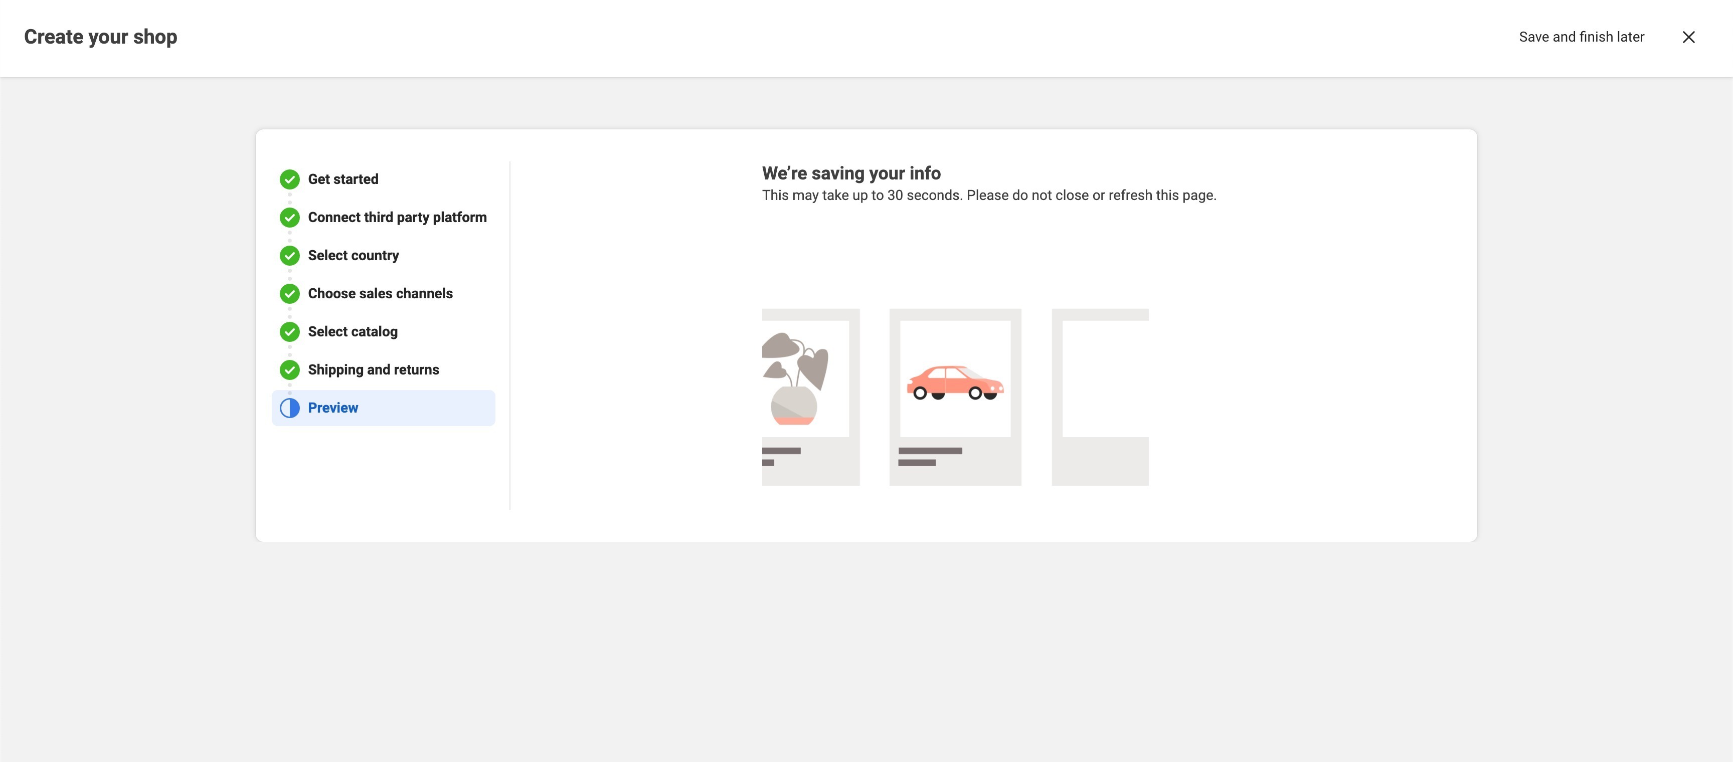
Task: Navigate to the Select country step
Action: (x=353, y=256)
